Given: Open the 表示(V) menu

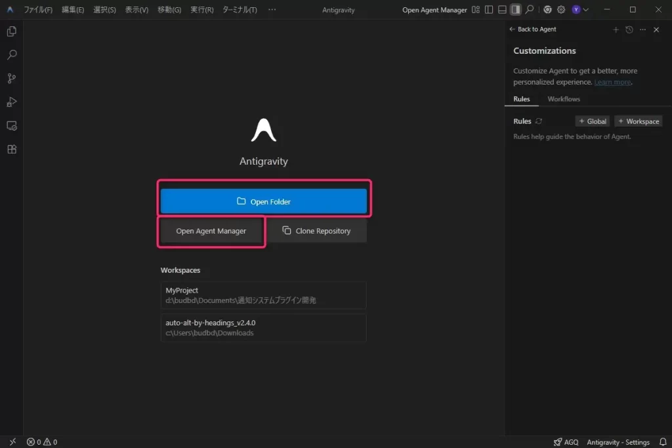Looking at the screenshot, I should (136, 9).
